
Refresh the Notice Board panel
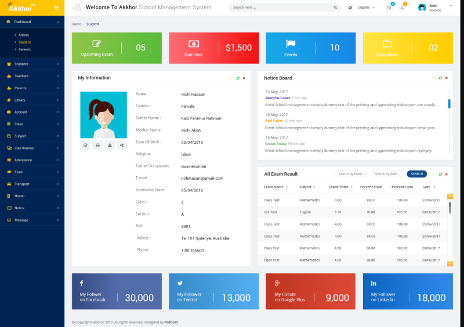coord(440,78)
